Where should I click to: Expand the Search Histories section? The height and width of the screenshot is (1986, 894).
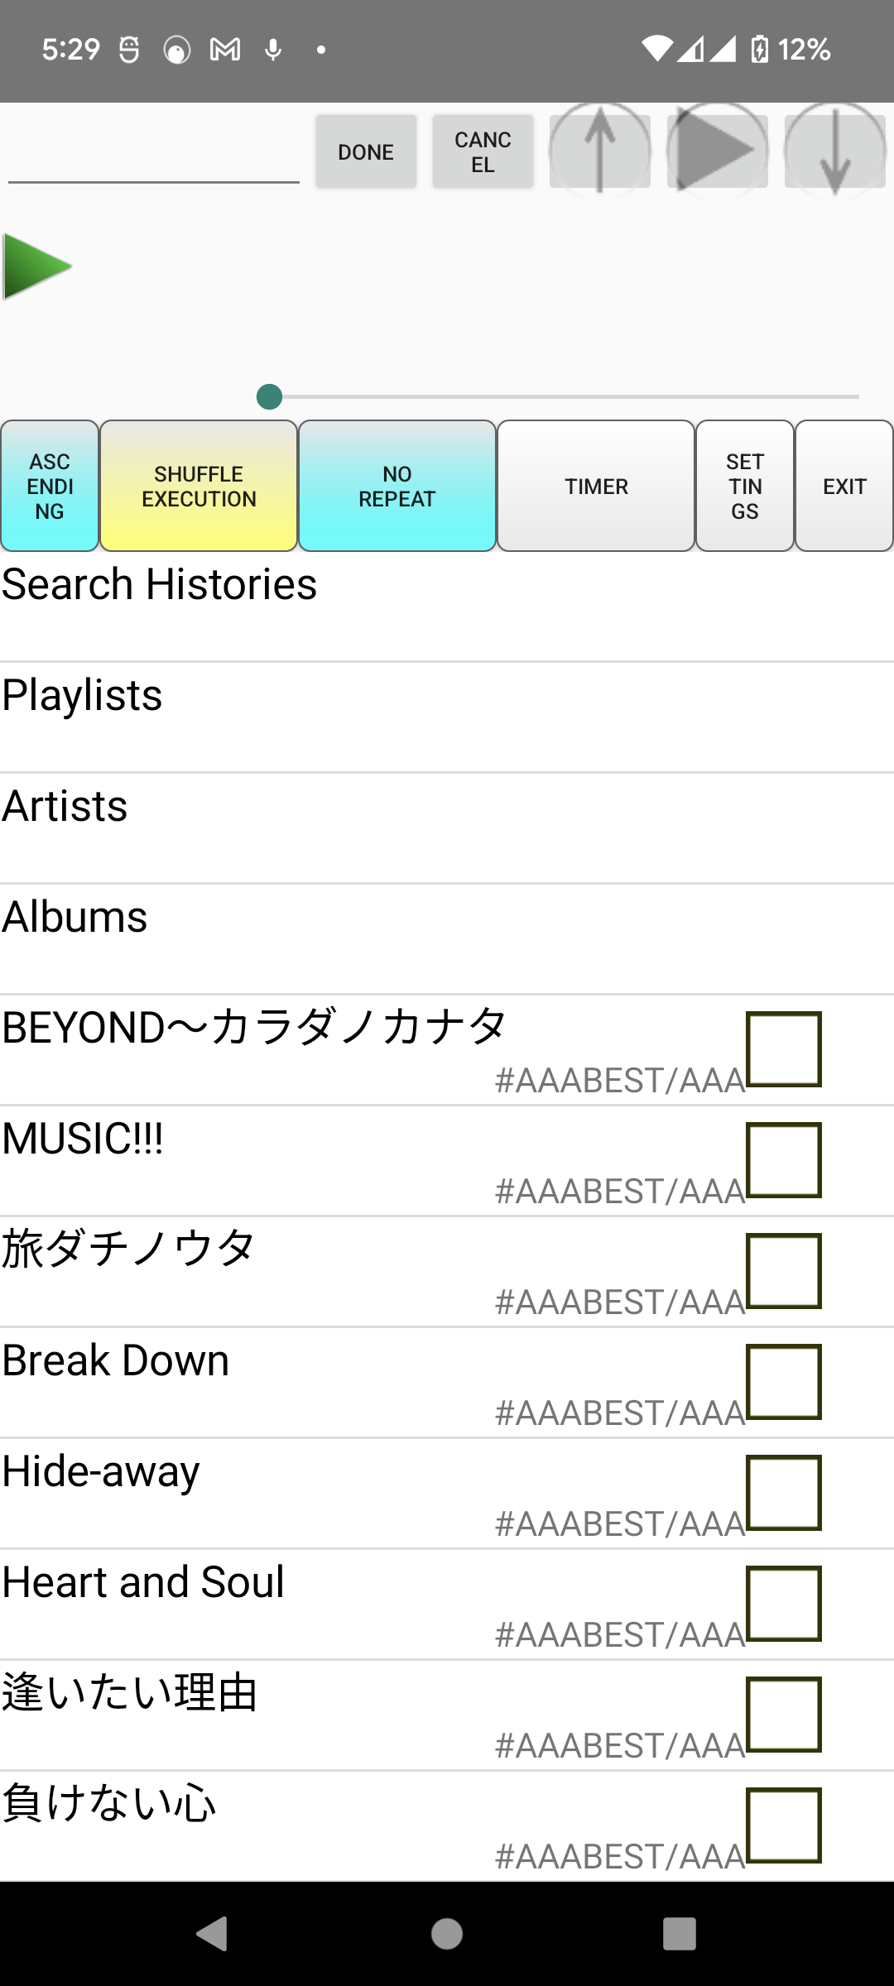[x=447, y=607]
